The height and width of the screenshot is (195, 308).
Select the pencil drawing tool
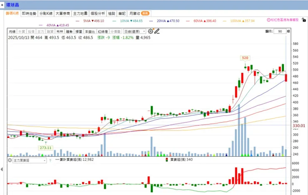pyautogui.click(x=157, y=31)
